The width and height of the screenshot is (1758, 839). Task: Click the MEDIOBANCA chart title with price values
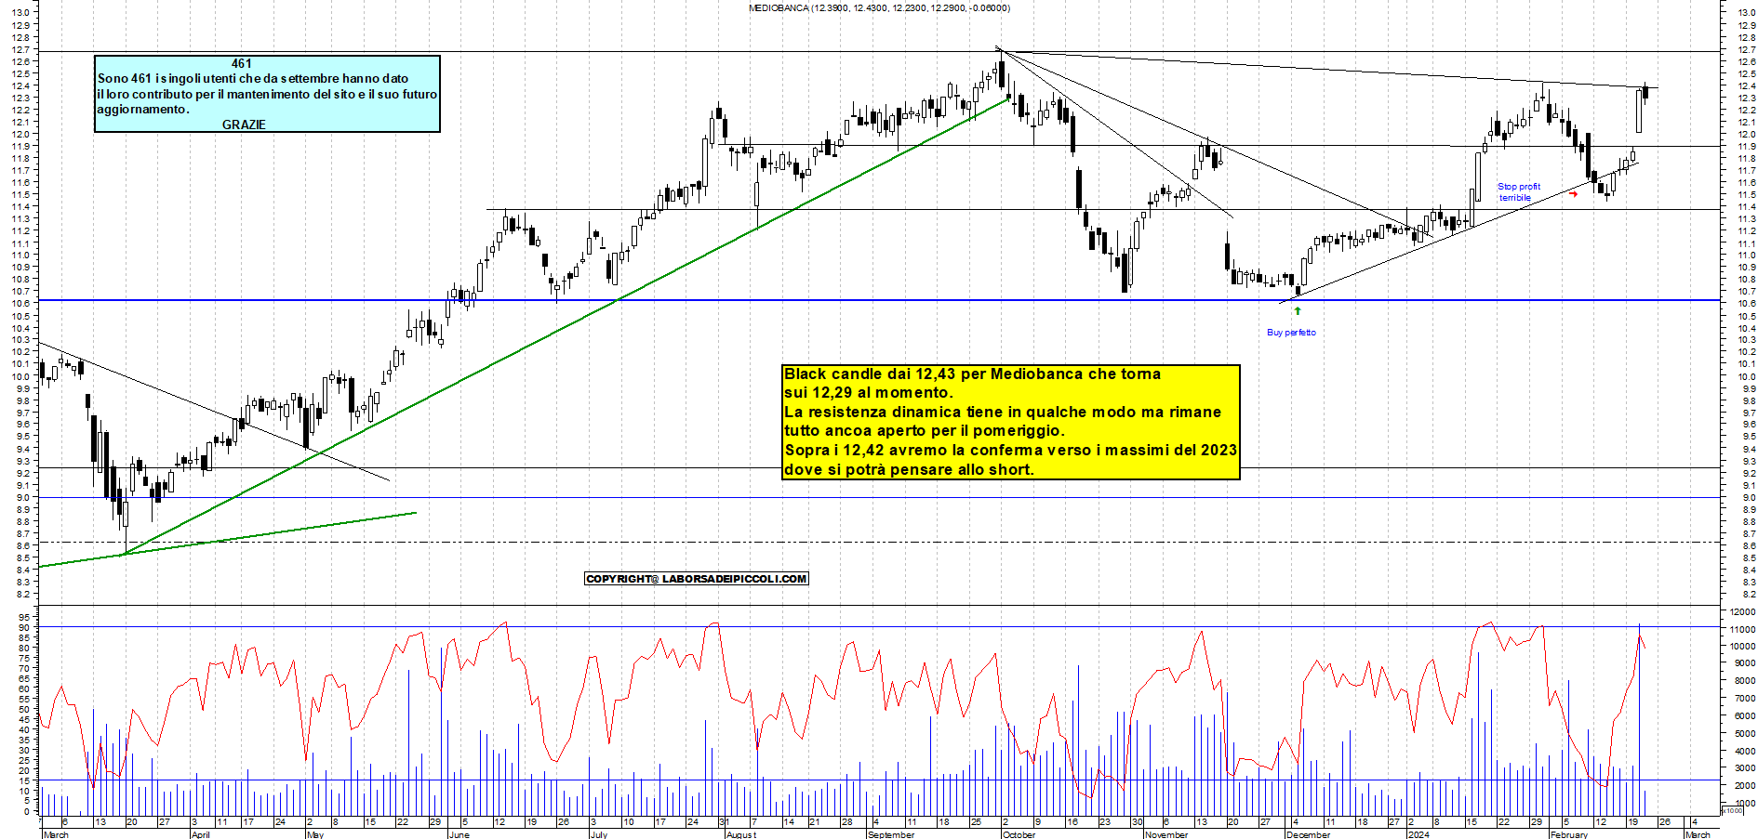[x=879, y=7]
